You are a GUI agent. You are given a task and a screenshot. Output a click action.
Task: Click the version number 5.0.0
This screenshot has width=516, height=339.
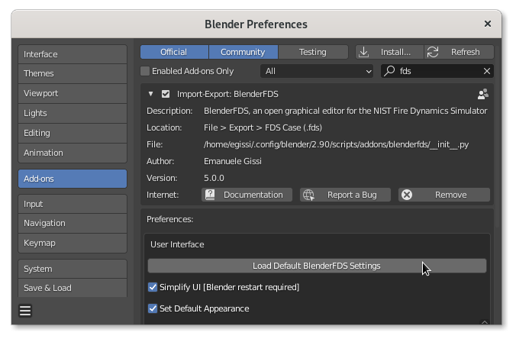214,178
